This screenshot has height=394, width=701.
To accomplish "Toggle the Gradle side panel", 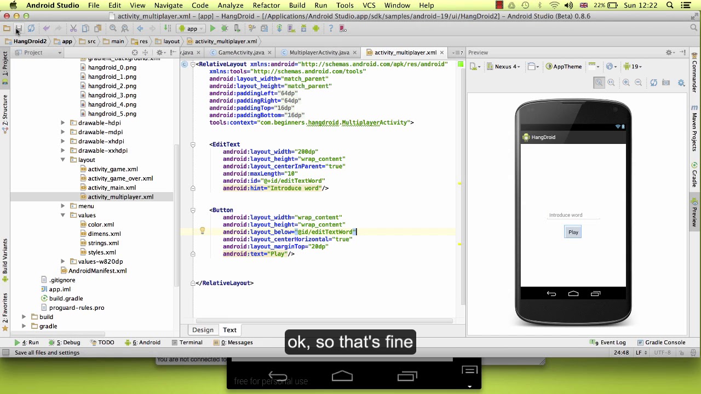I will click(695, 175).
